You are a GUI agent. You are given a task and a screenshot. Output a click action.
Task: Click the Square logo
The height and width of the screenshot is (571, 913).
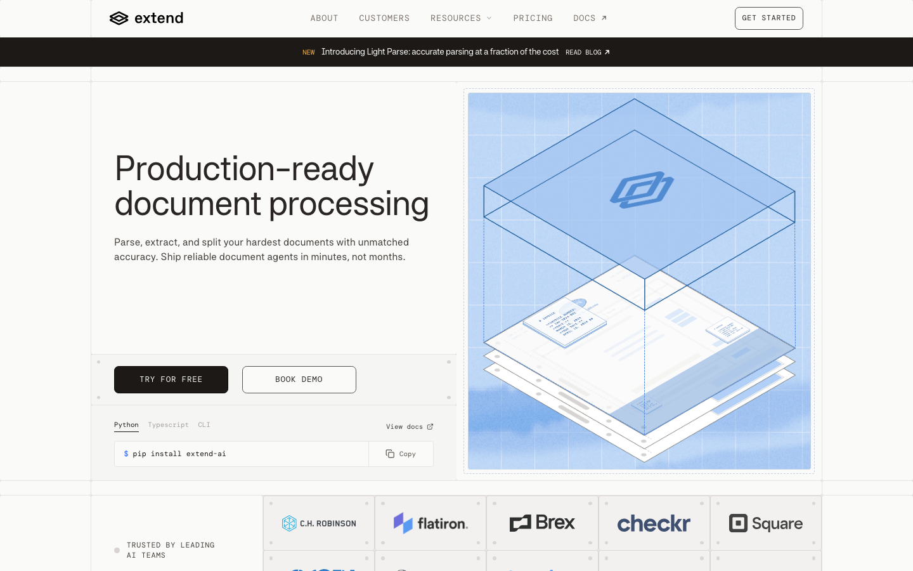coord(766,523)
